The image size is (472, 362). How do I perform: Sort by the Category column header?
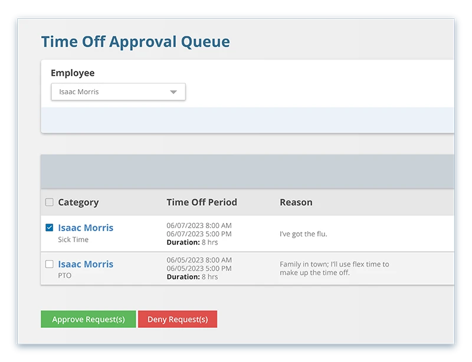point(78,202)
